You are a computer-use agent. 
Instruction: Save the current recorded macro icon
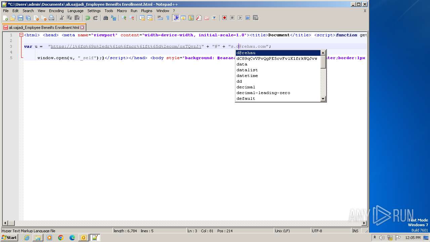click(255, 18)
